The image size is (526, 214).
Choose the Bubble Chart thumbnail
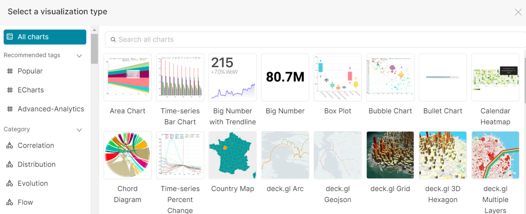click(390, 77)
